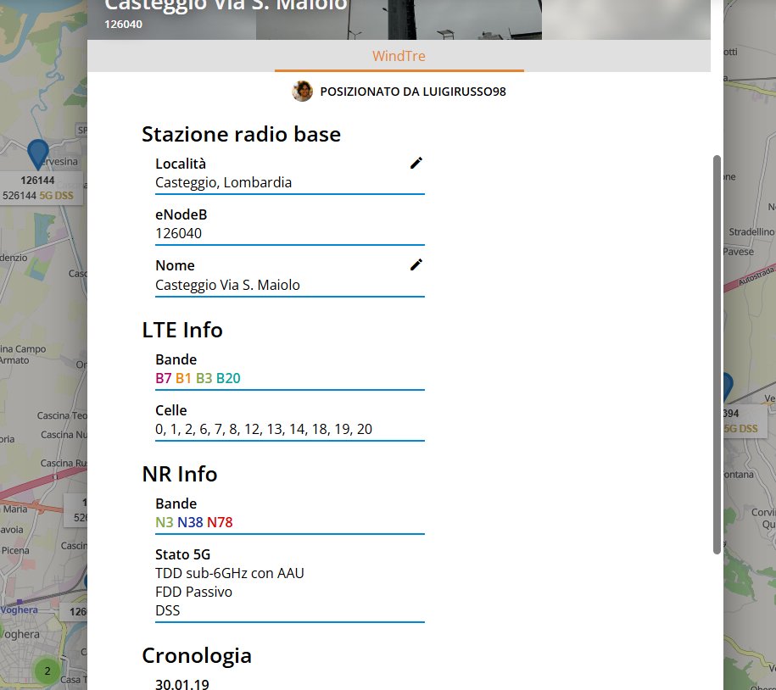Screen dimensions: 776x690
Task: Expand the green cluster marker labeled 2
Action: click(47, 671)
